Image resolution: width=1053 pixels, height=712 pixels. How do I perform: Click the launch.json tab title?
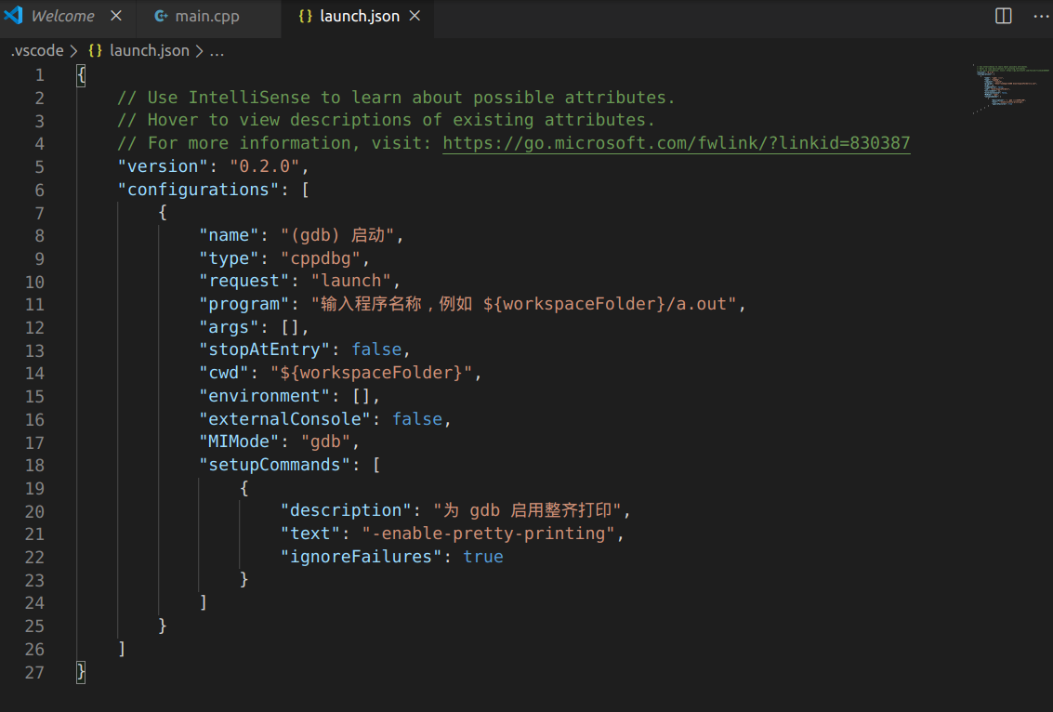coord(358,16)
